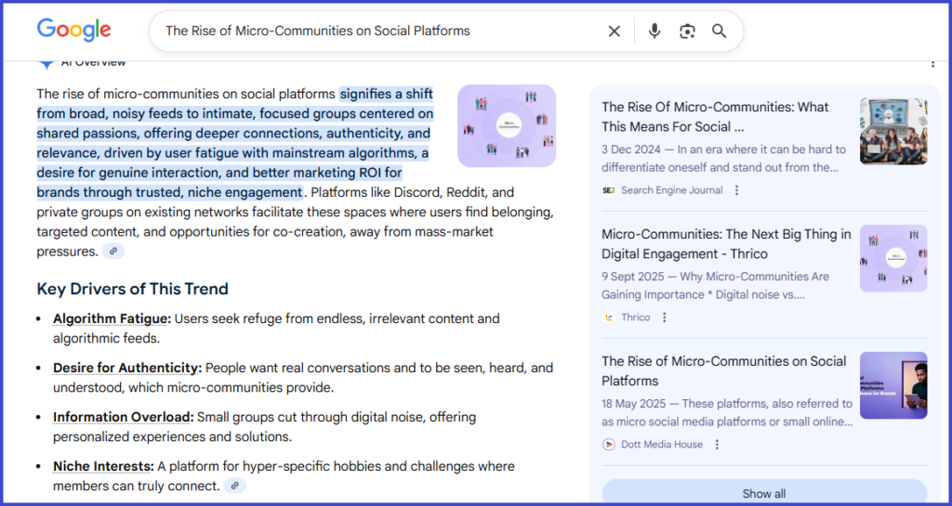Click the Algorithm Fatigue underlined term
952x506 pixels.
[112, 318]
